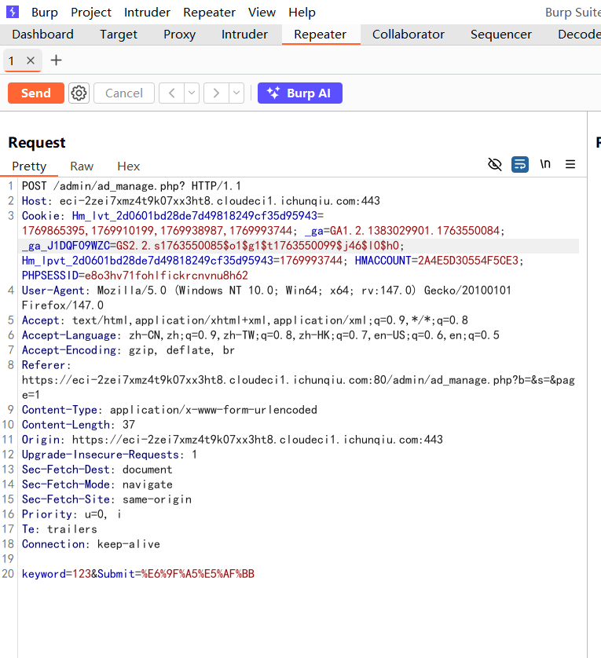Viewport: 601px width, 658px height.
Task: Send the request
Action: (x=36, y=93)
